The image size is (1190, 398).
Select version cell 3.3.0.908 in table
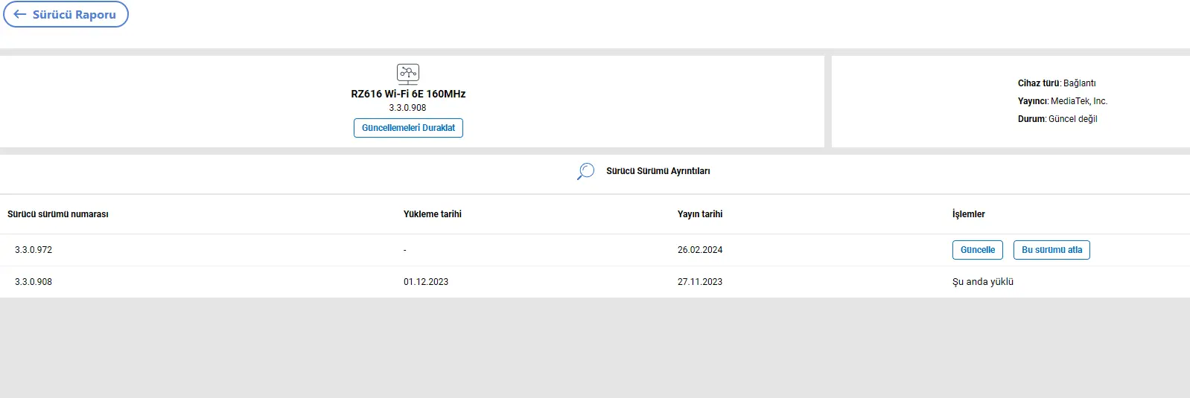click(34, 282)
